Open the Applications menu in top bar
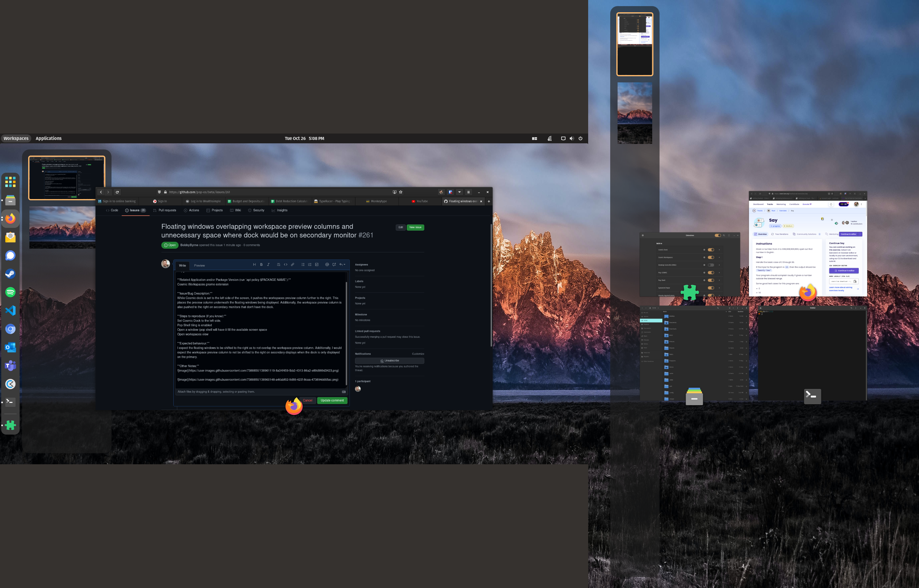 click(48, 138)
